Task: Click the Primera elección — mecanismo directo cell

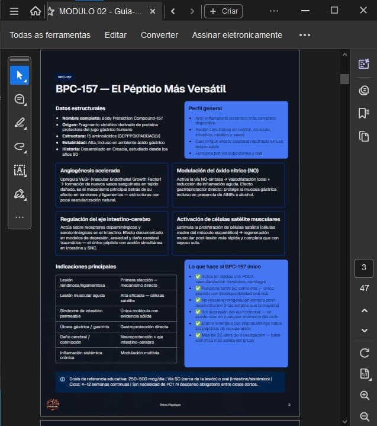Action: 139,283
